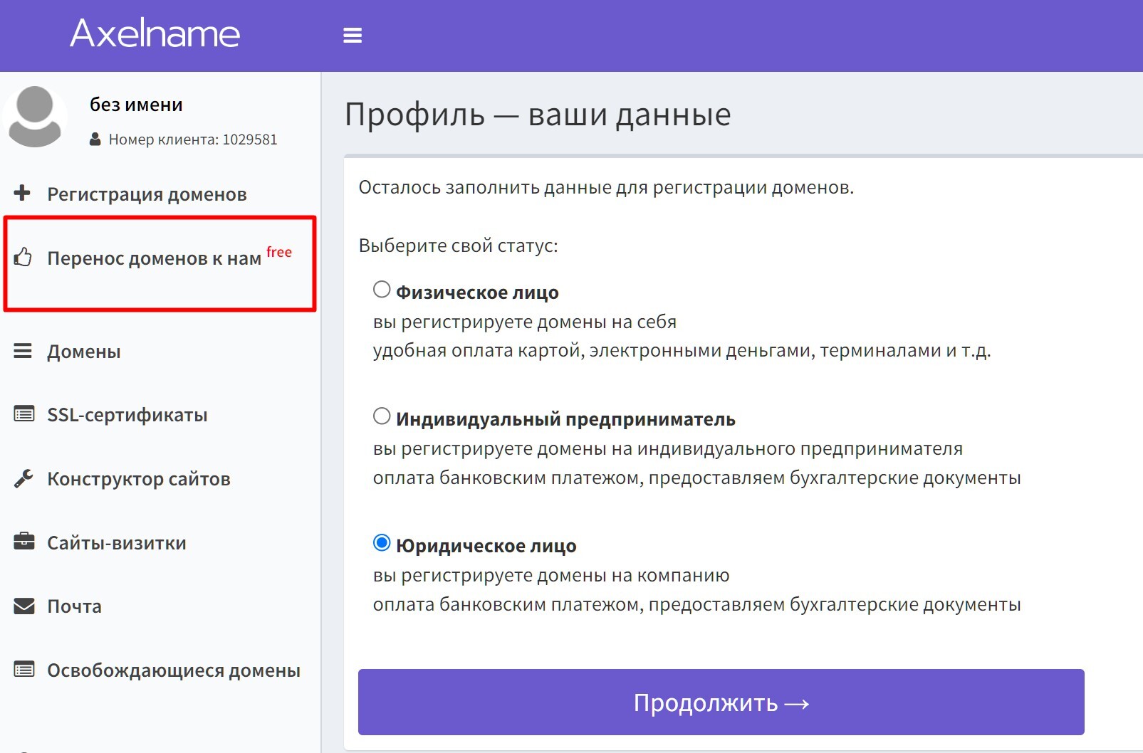Click the plus icon for domain registration
The image size is (1143, 753).
[x=23, y=193]
